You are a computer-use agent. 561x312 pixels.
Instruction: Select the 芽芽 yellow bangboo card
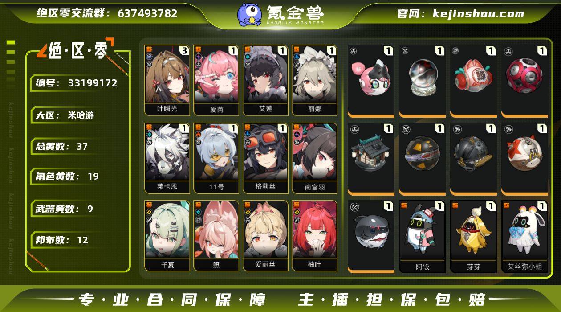(x=473, y=237)
